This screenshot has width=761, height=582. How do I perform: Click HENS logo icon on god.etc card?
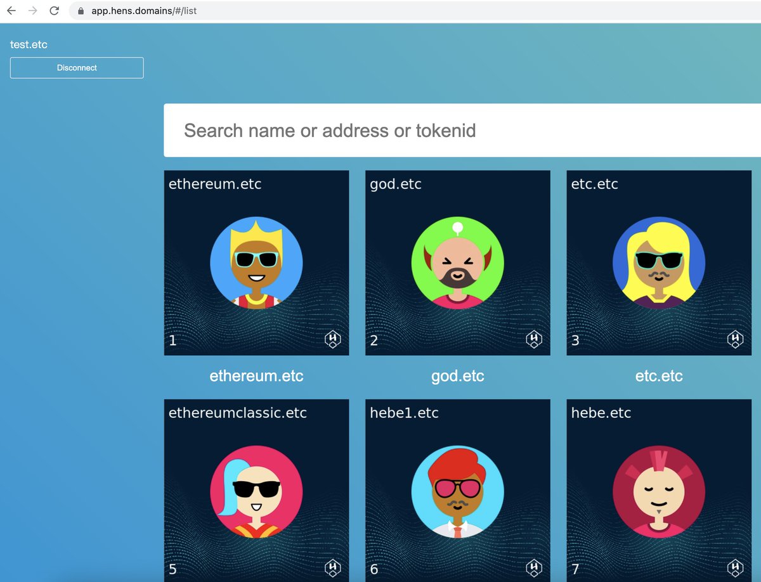click(534, 339)
